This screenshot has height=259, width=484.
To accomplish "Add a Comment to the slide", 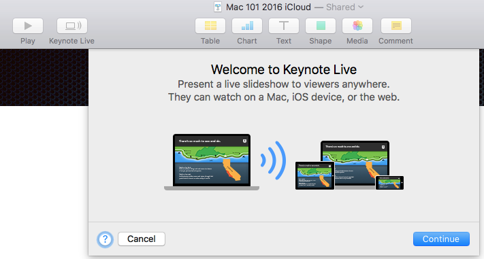I will tap(396, 26).
